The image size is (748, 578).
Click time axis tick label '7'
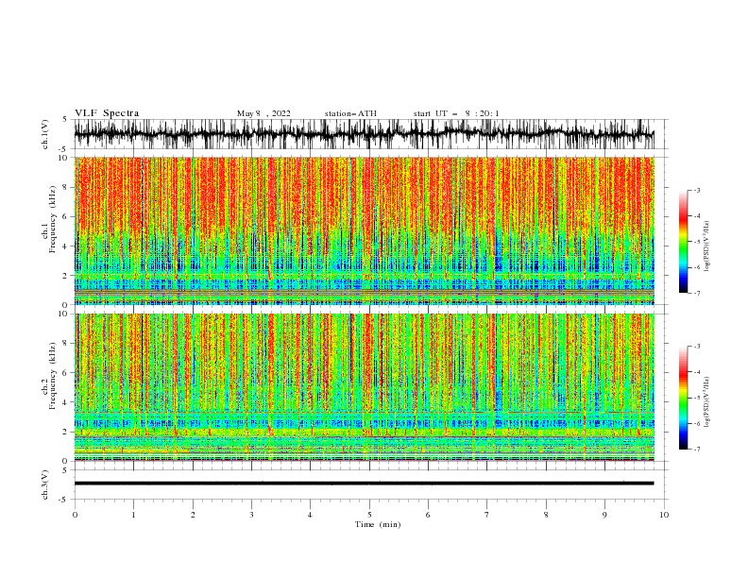click(487, 515)
